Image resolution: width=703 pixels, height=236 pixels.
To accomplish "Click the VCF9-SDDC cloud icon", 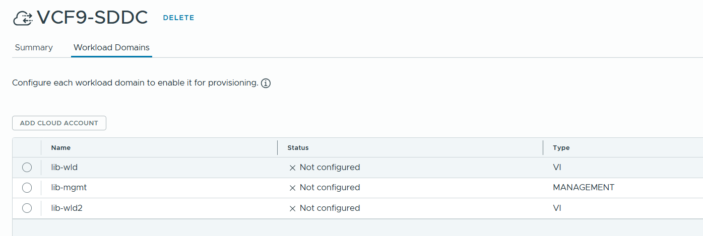I will click(x=23, y=18).
